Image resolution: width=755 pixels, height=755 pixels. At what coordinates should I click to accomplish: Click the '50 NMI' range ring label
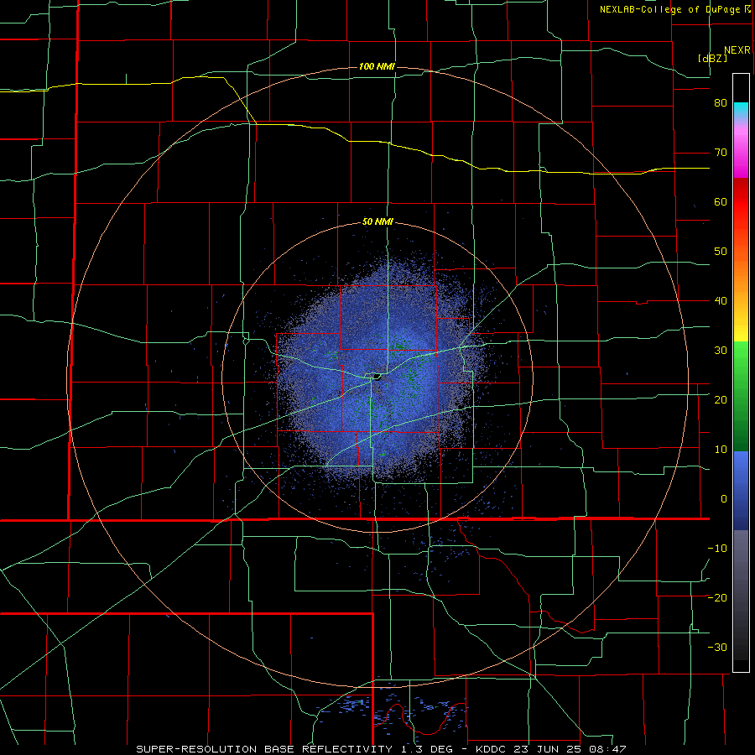(378, 222)
